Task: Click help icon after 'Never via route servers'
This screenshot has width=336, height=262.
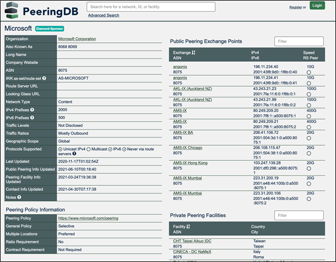Action: (74, 154)
